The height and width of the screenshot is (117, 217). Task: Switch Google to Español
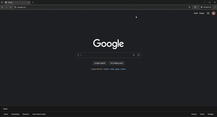106,69
